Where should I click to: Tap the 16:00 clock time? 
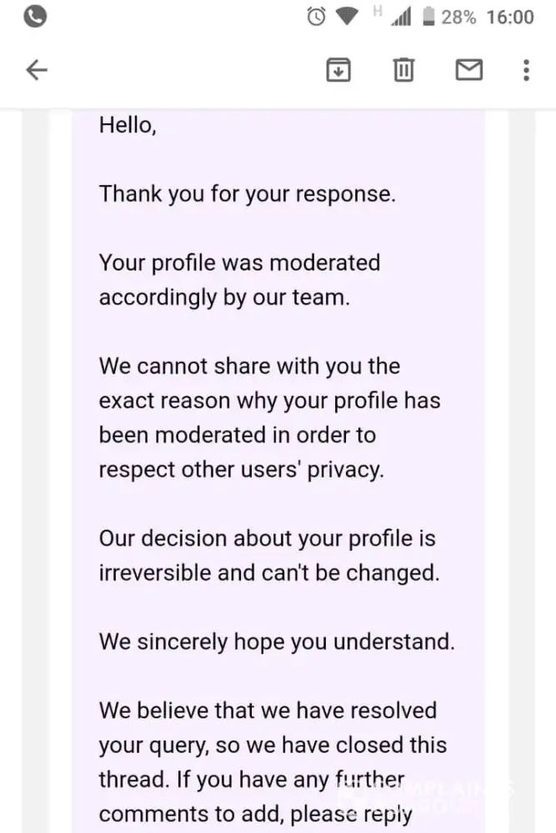click(x=509, y=17)
